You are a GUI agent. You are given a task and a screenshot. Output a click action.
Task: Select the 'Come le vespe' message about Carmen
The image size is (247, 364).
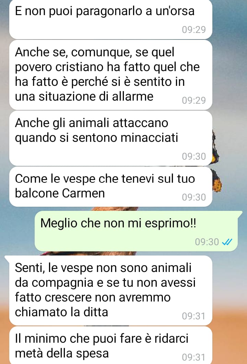(x=110, y=186)
